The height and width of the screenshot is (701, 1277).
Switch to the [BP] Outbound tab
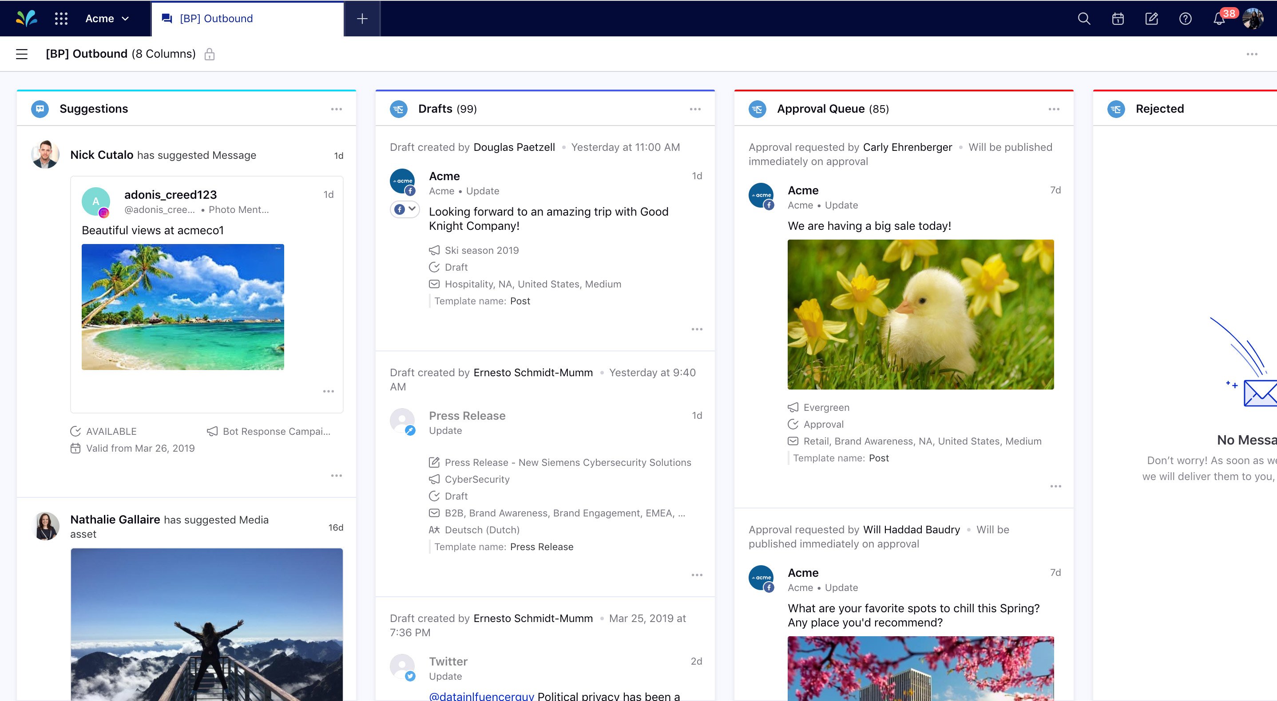click(217, 18)
